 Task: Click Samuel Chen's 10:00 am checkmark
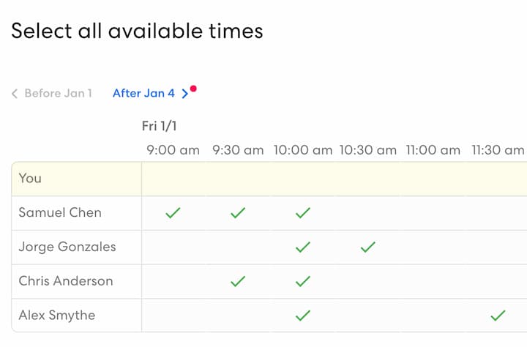click(x=303, y=213)
